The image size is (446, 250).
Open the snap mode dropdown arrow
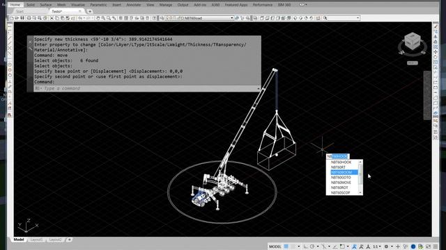(299, 247)
